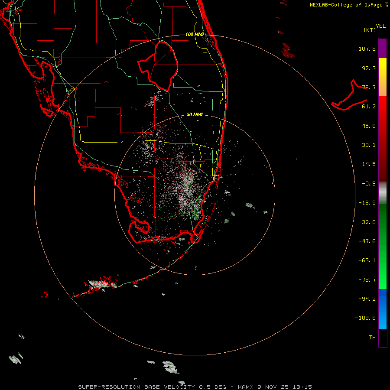390x390 pixels.
Task: Click the Lake Okeechobee outline on the map
Action: point(158,66)
